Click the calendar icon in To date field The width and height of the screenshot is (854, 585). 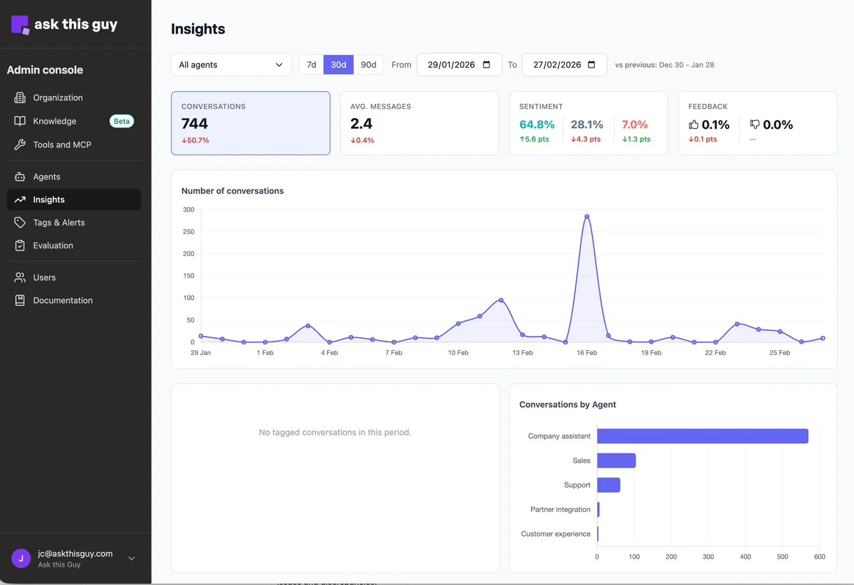pyautogui.click(x=591, y=65)
